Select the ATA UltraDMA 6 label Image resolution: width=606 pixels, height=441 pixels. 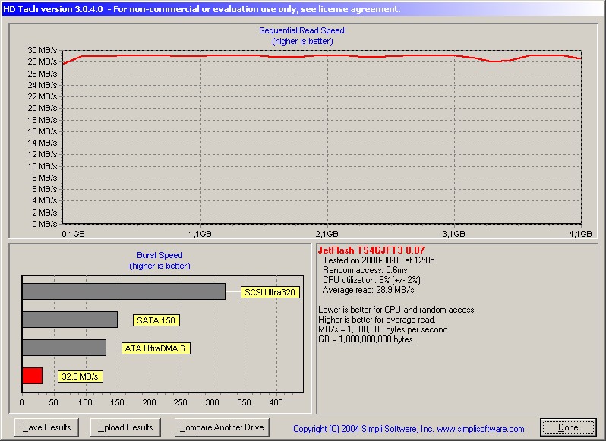point(156,348)
